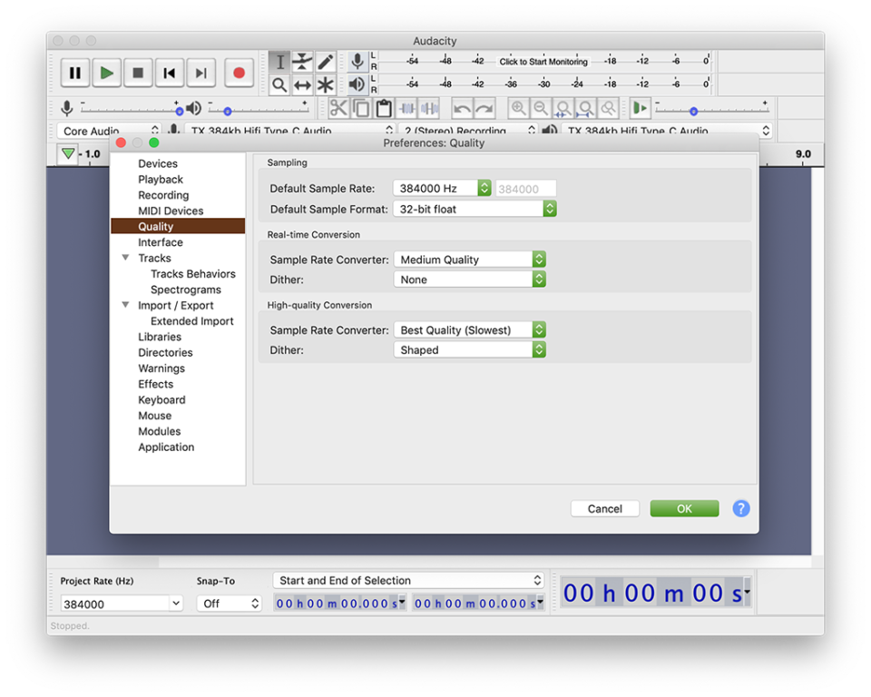The width and height of the screenshot is (871, 697).
Task: Collapse the Import / Export tree section
Action: click(125, 305)
